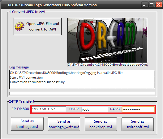163x139 pixels.
Task: Click the 'Start MVI conversion' log line
Action: [x=26, y=77]
